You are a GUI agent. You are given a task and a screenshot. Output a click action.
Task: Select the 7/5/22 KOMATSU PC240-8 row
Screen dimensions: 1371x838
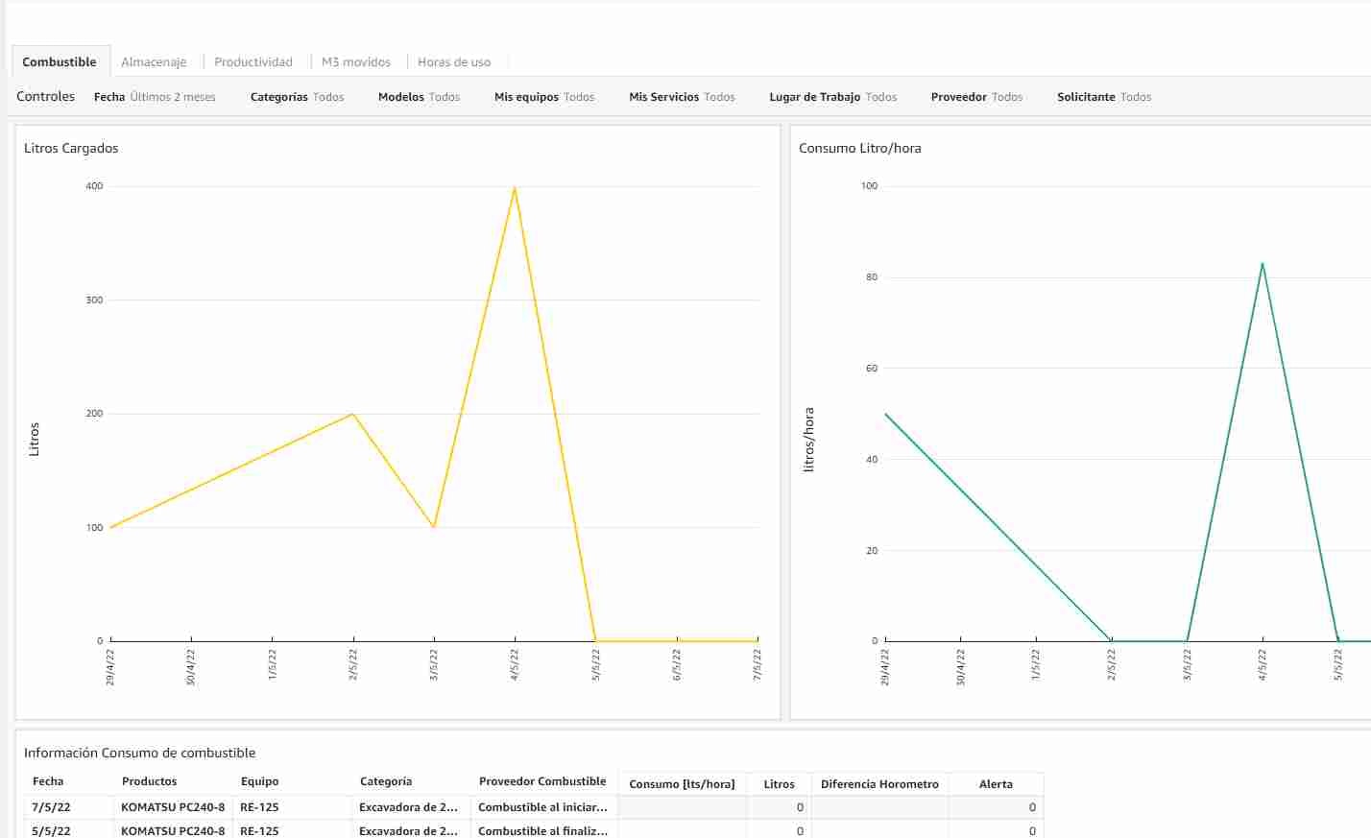coord(534,807)
